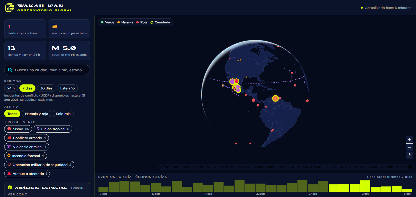Screen dimensions: 416x197
Task: Click the Análisis Espacial panel heading
Action: click(x=41, y=188)
